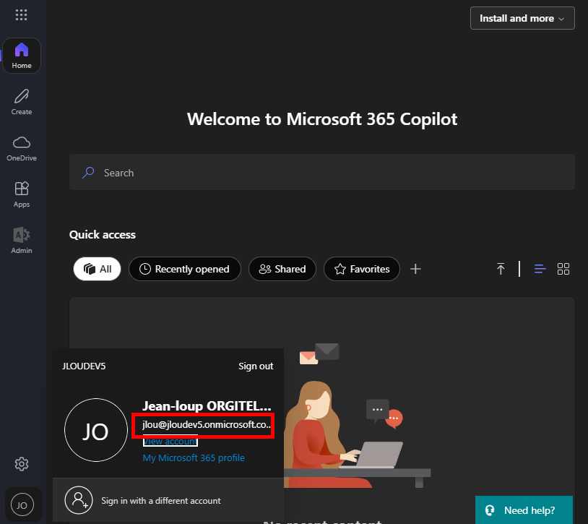
Task: Open the Admin center icon
Action: (22, 241)
